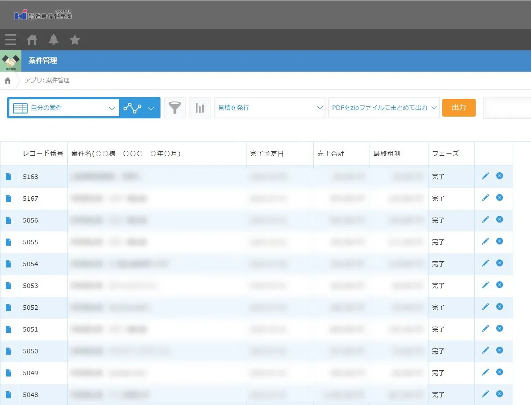The width and height of the screenshot is (531, 405).
Task: Open PDFをzipファイルにまとめて出力 dropdown
Action: [x=384, y=108]
